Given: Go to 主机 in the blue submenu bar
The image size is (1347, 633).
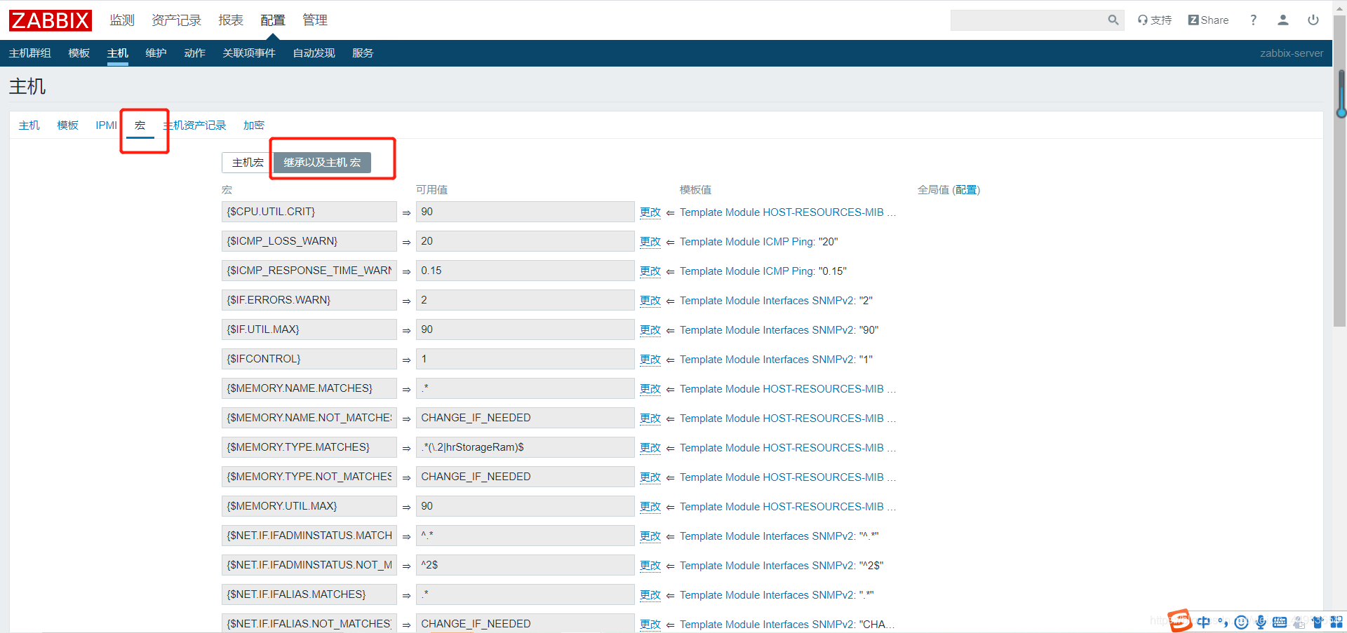Looking at the screenshot, I should point(118,53).
